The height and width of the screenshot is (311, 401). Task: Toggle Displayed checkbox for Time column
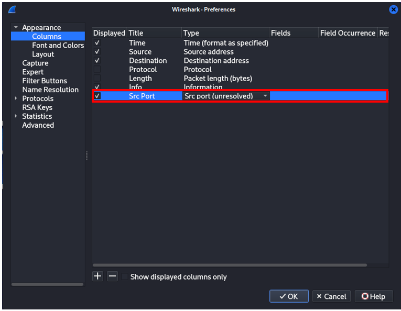[x=97, y=42]
